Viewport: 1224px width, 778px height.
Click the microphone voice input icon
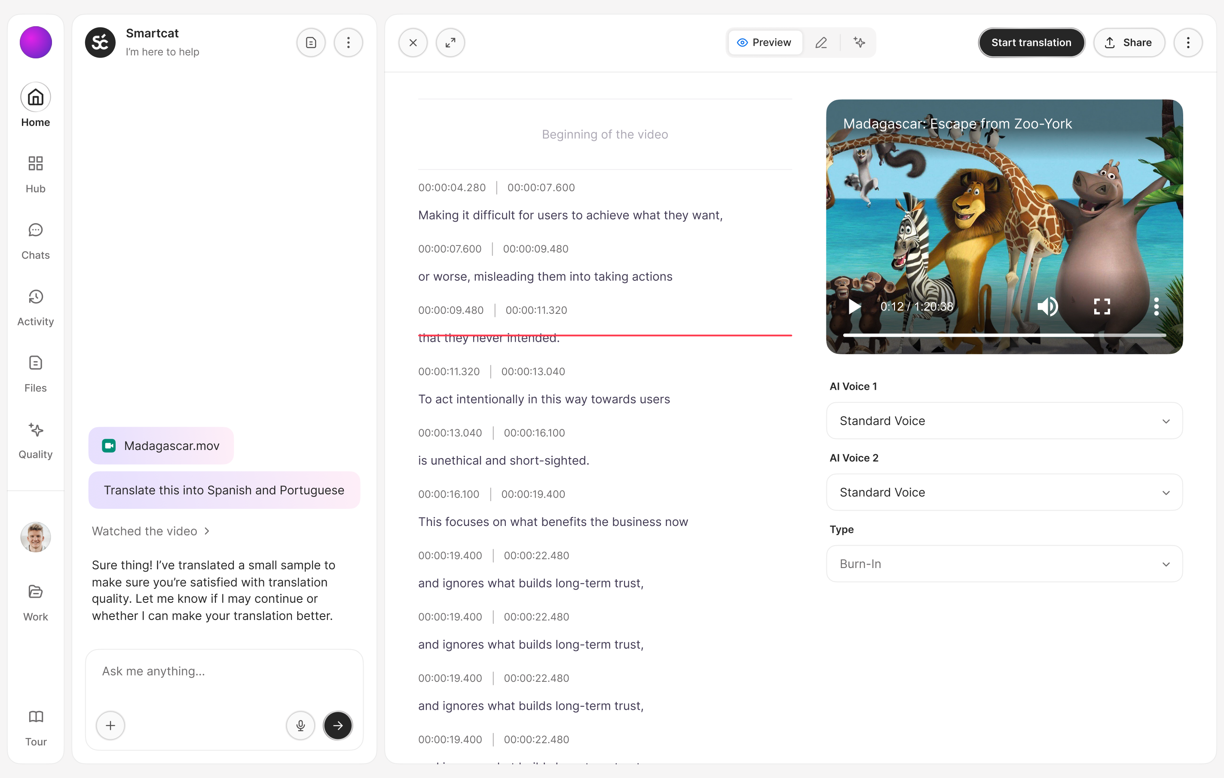[x=300, y=725]
